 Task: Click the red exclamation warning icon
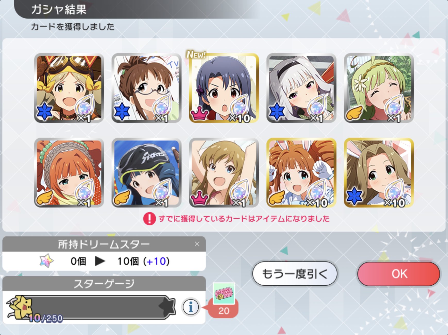click(x=149, y=219)
